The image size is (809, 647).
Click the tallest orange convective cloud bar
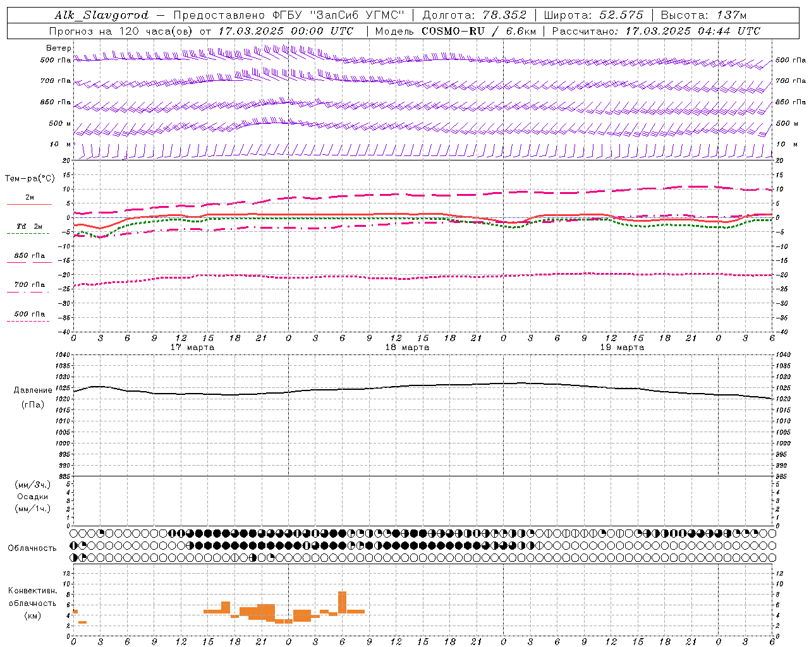[342, 602]
